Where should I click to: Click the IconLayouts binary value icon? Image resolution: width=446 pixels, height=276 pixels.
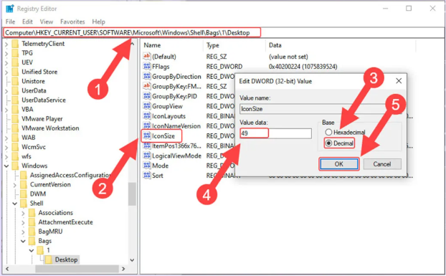click(147, 116)
